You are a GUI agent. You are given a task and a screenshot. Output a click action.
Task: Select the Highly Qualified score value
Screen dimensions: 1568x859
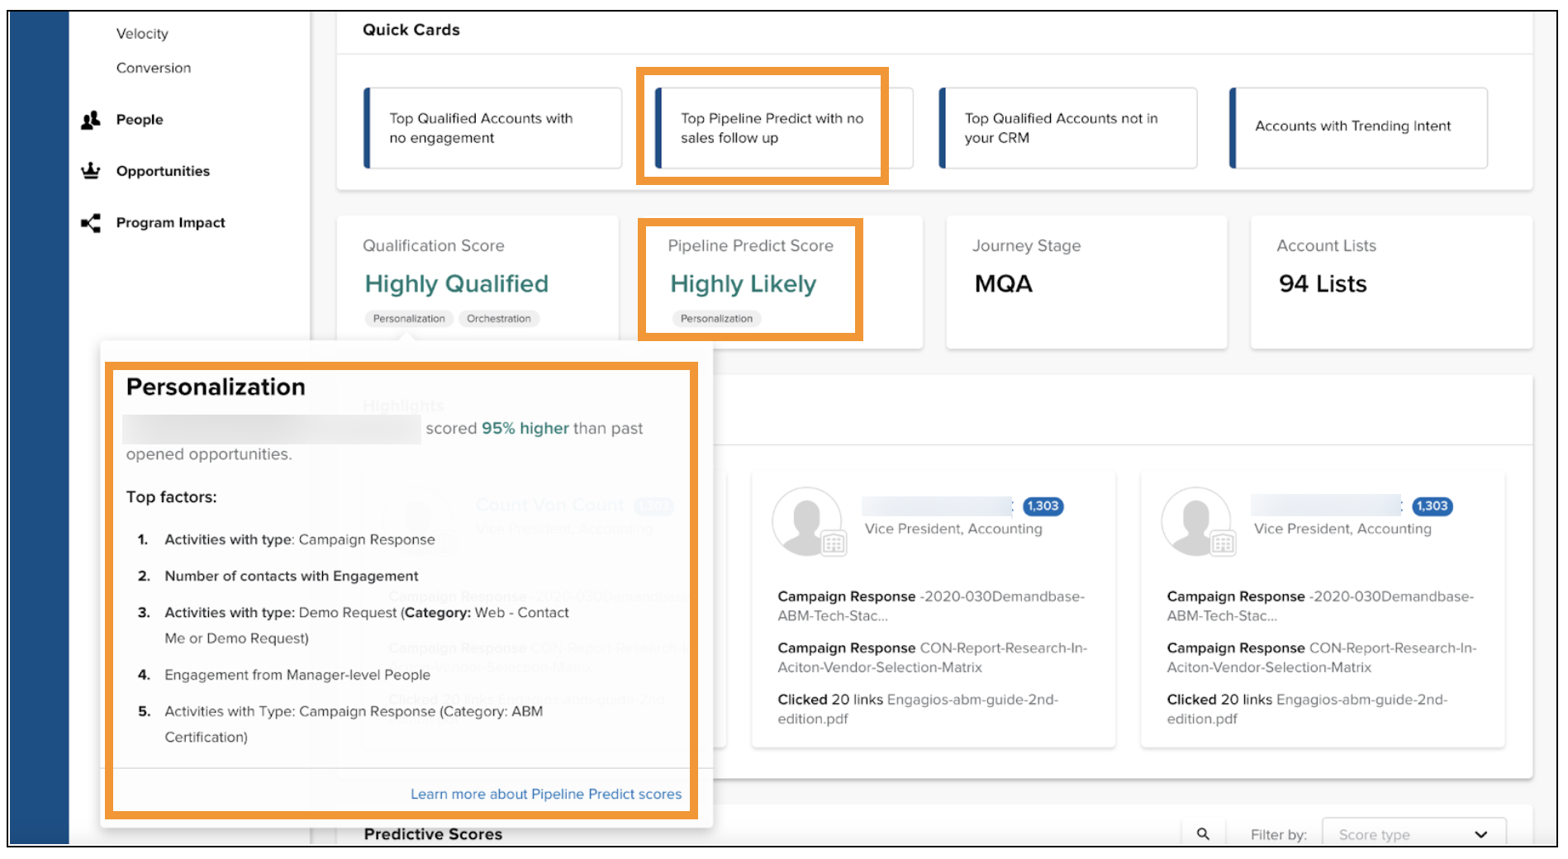click(457, 284)
